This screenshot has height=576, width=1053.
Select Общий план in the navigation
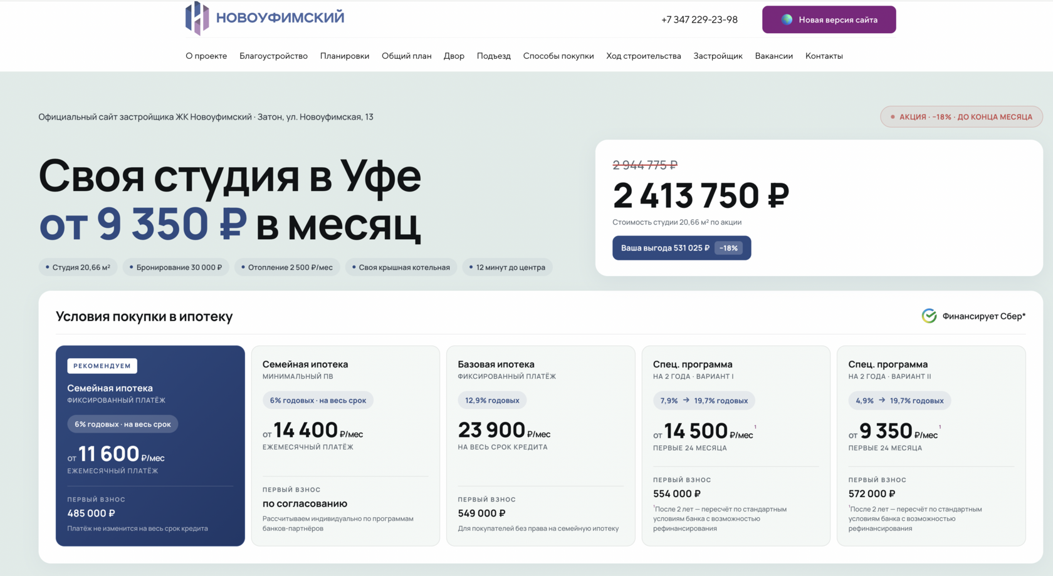406,56
